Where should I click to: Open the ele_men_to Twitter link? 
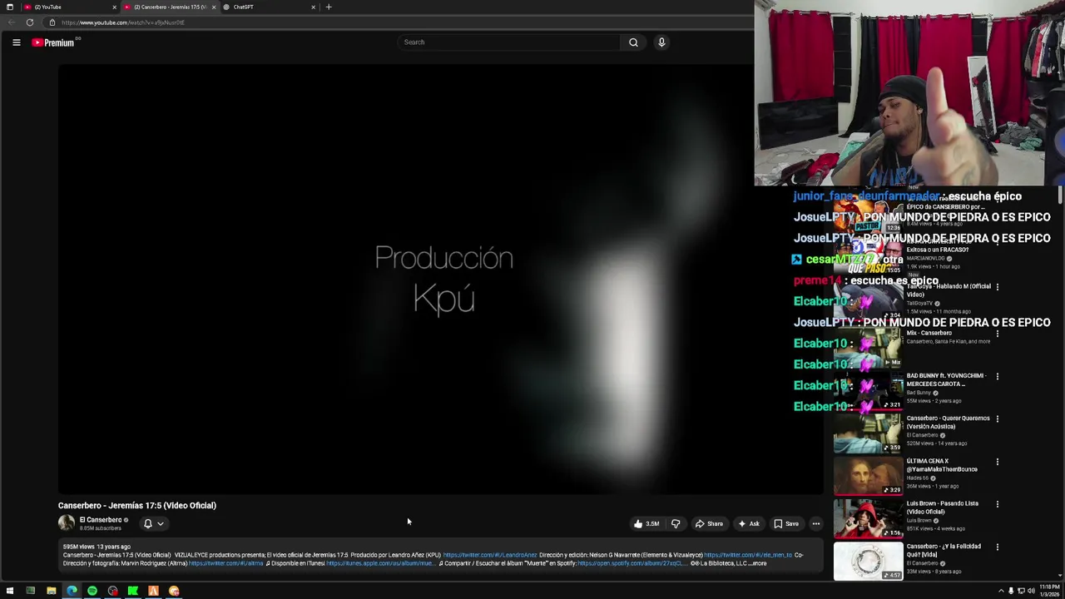pyautogui.click(x=748, y=555)
